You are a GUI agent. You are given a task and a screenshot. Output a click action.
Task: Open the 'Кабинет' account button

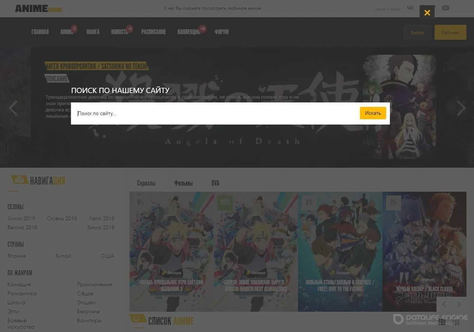click(450, 32)
